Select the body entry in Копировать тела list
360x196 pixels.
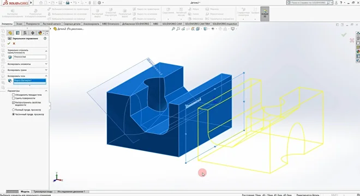click(29, 81)
